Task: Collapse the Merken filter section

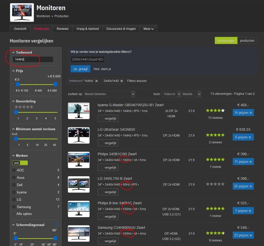Action: coord(13,155)
